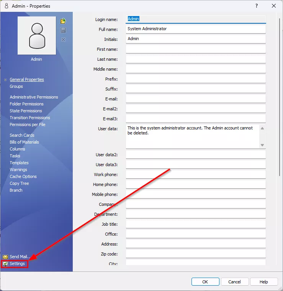This screenshot has width=283, height=291.
Task: Click the remove picture X icon
Action: pyautogui.click(x=63, y=40)
